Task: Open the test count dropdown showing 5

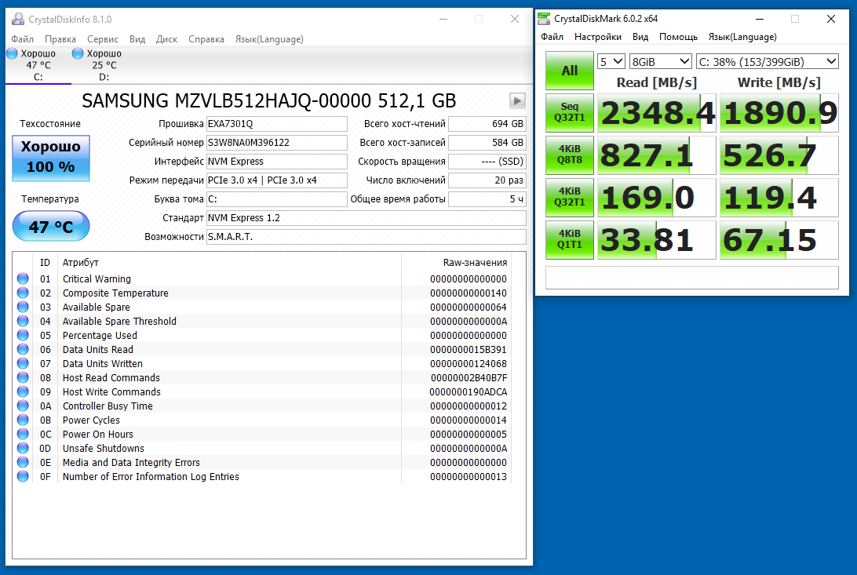Action: tap(611, 62)
